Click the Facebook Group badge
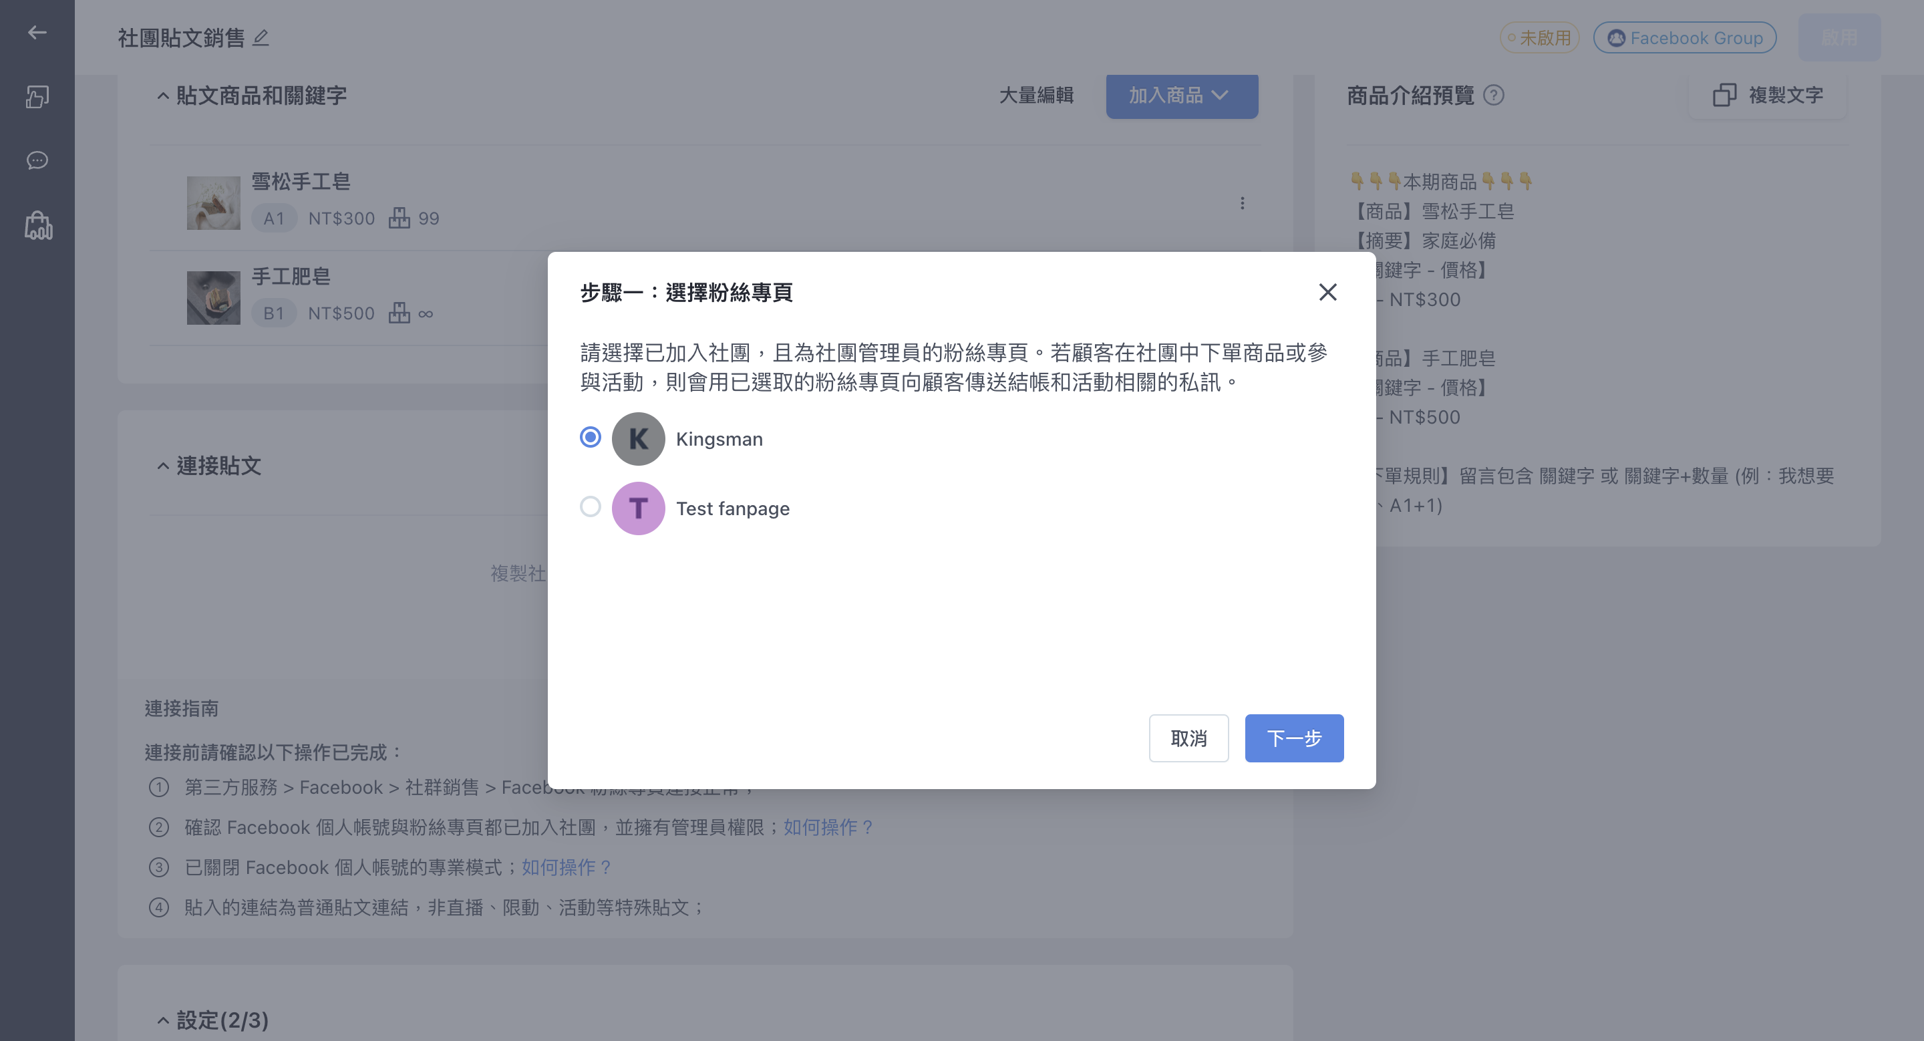Image resolution: width=1924 pixels, height=1041 pixels. point(1684,37)
